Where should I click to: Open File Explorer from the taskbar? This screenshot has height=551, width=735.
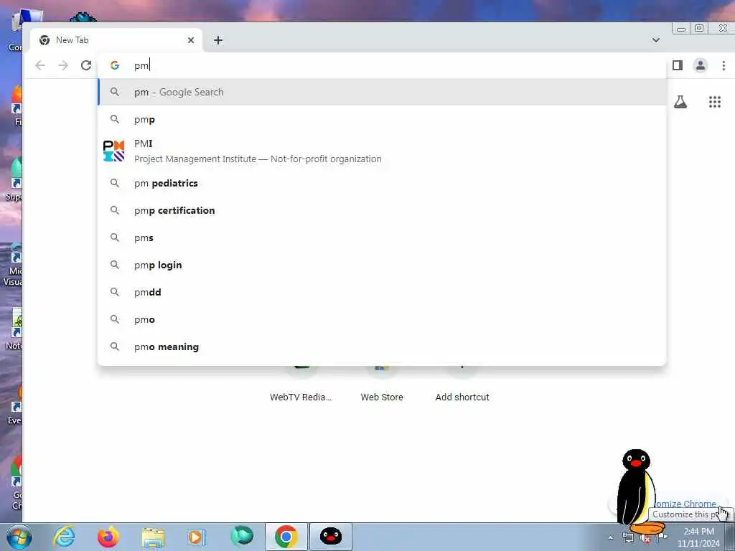(153, 537)
